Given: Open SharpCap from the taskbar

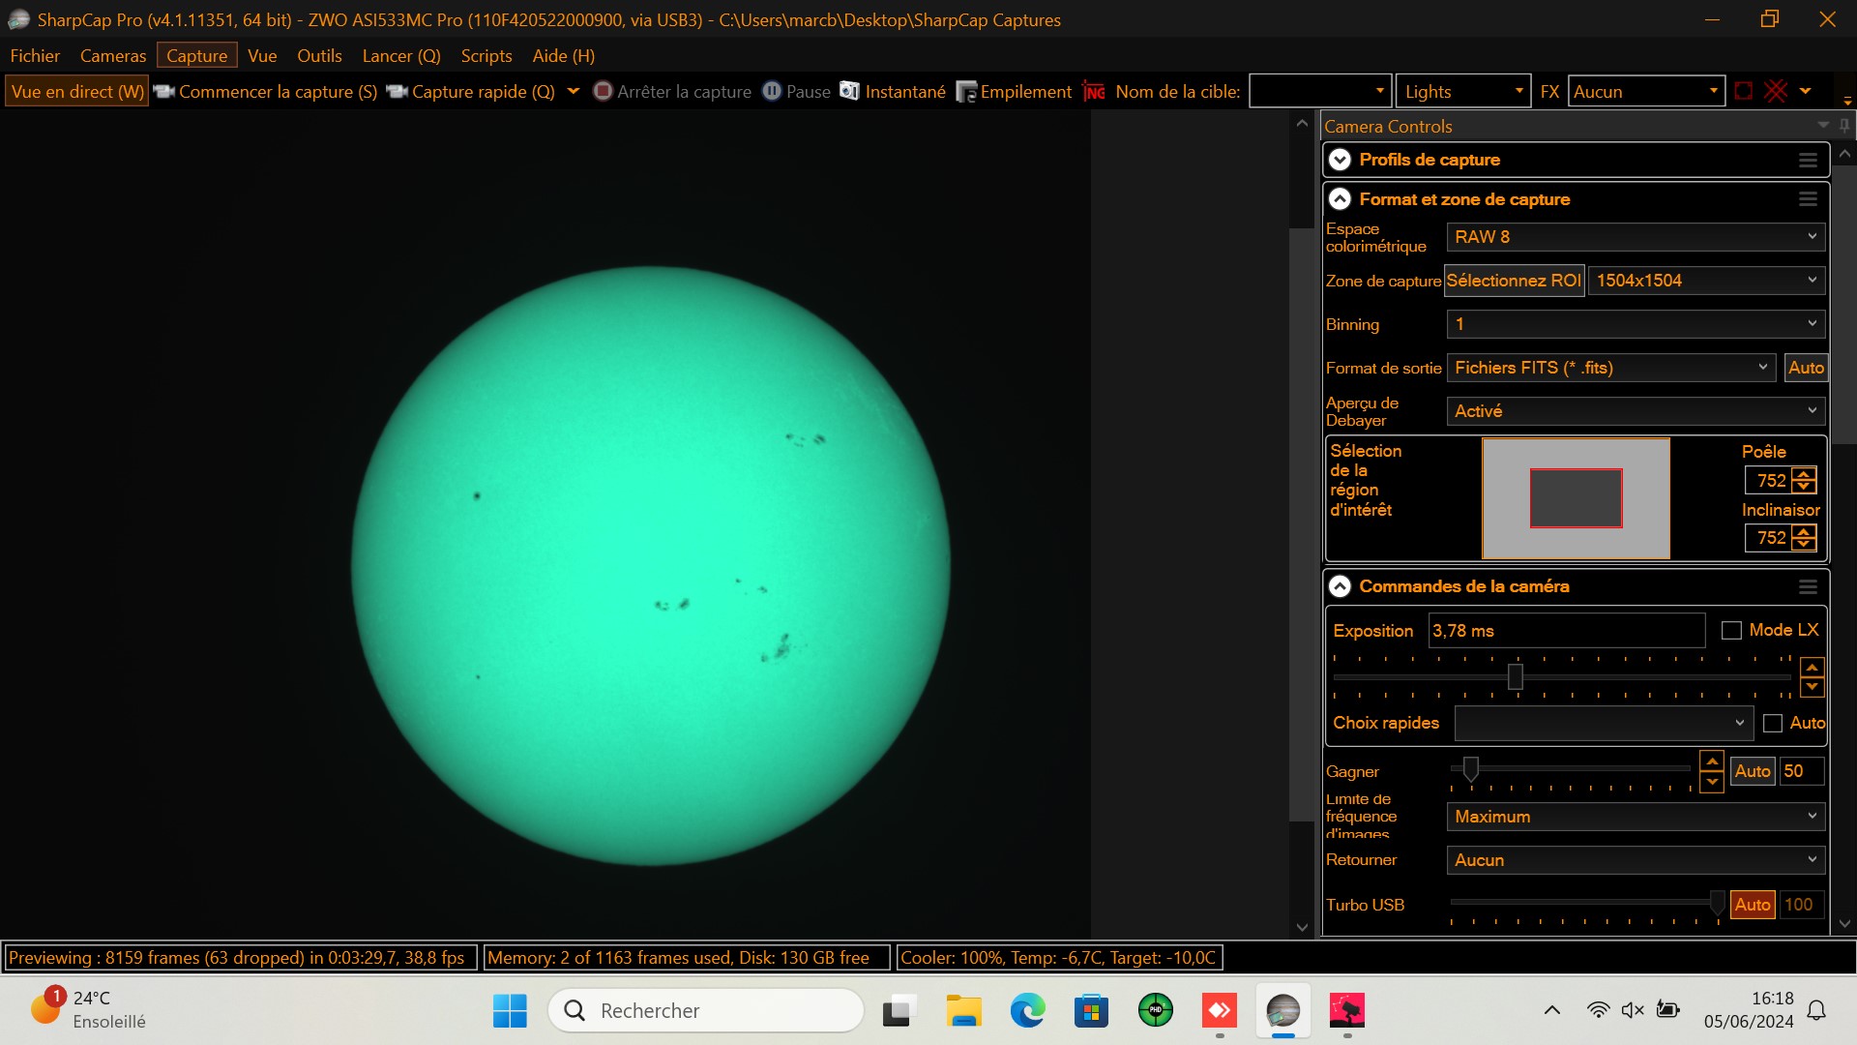Looking at the screenshot, I should pos(1282,1009).
